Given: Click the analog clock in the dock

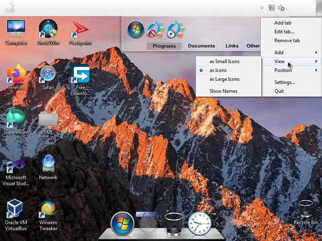Looking at the screenshot, I should pyautogui.click(x=200, y=223).
